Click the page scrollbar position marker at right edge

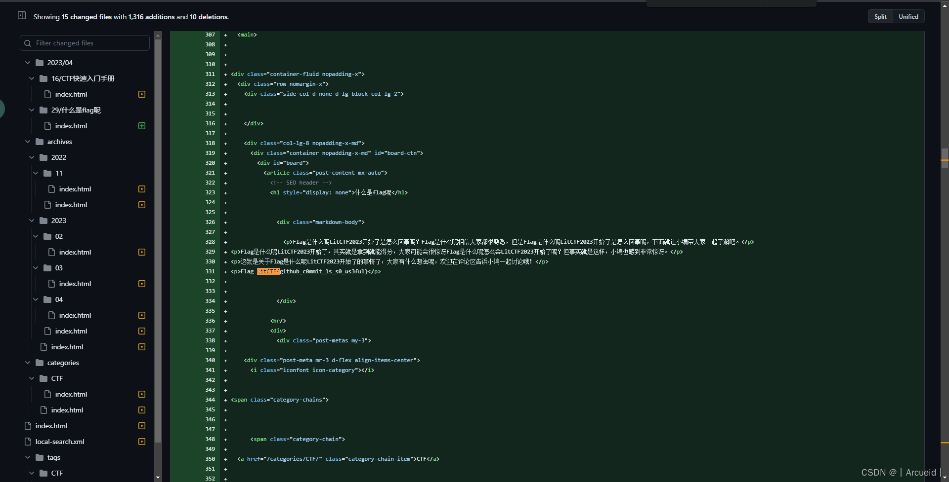[x=945, y=158]
